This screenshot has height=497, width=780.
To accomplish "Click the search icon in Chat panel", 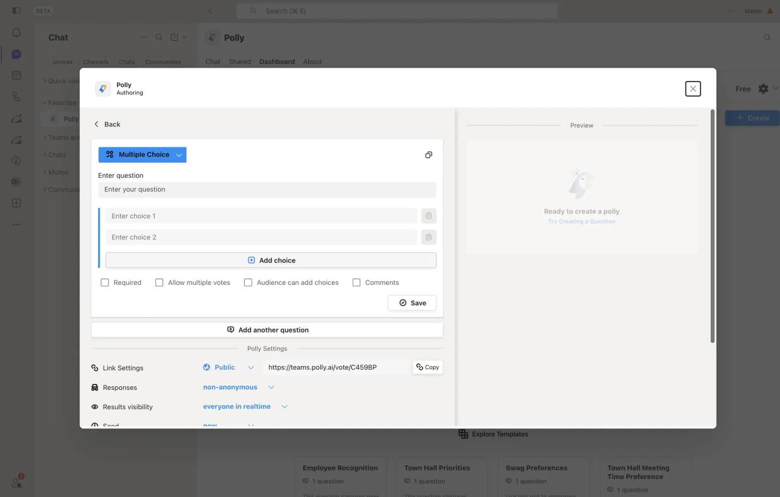I will click(x=159, y=37).
